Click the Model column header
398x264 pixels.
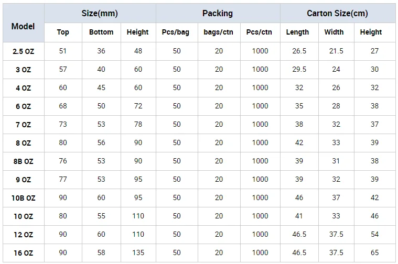click(23, 26)
